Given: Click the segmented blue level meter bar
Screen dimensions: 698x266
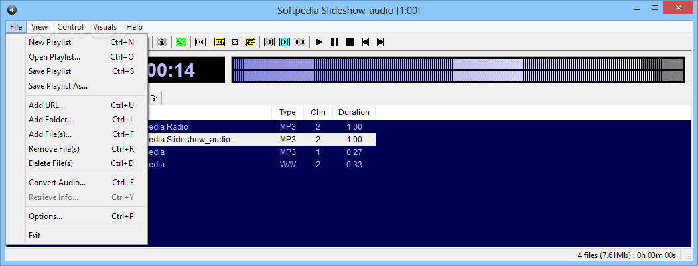Looking at the screenshot, I should coord(458,69).
